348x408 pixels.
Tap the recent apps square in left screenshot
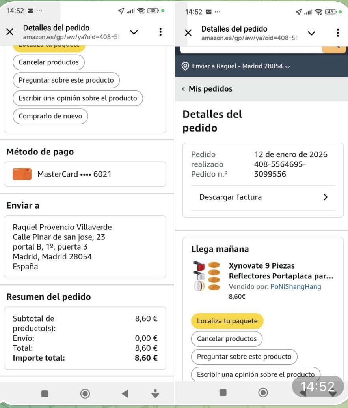point(45,393)
